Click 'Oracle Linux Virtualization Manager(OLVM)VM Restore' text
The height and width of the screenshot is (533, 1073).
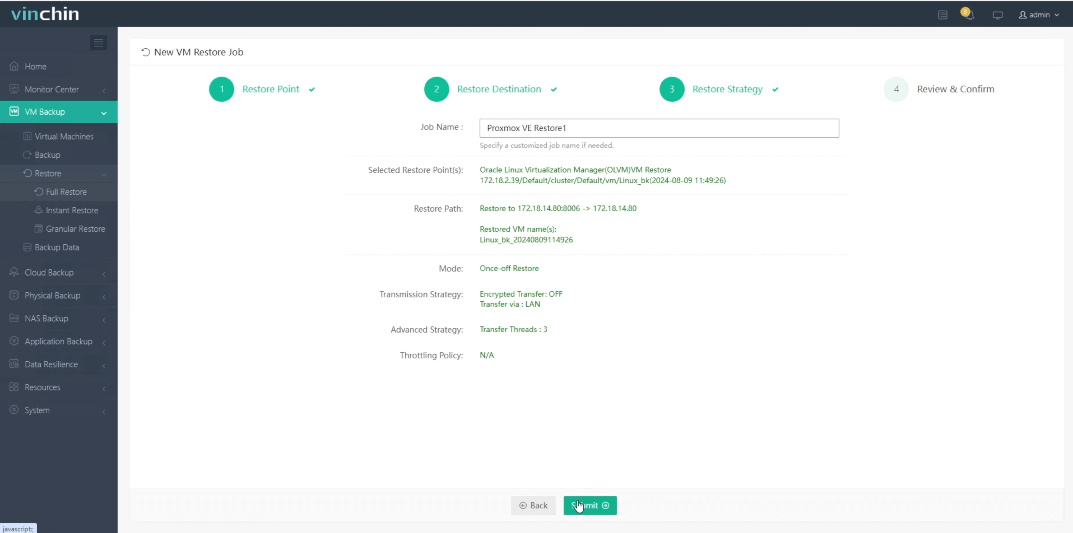click(x=575, y=170)
